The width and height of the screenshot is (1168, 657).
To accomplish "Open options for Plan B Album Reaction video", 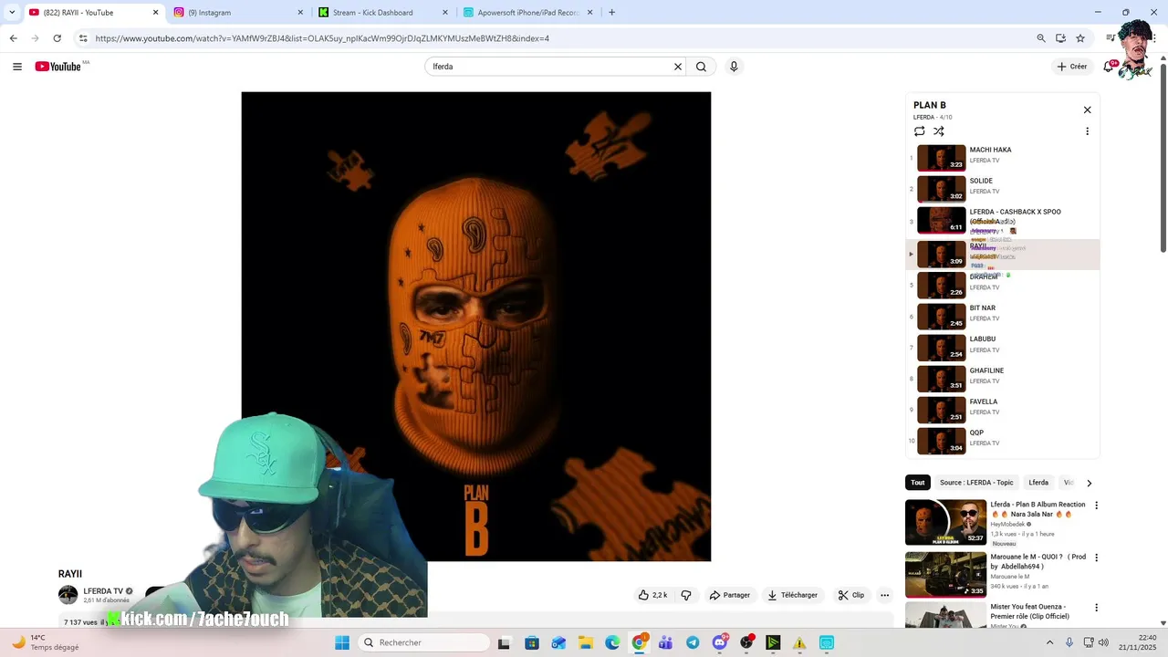I will pyautogui.click(x=1097, y=506).
